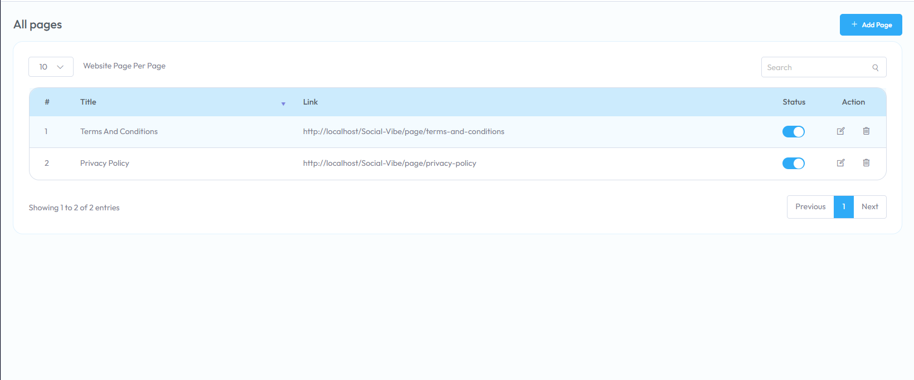Click the search magnifier icon
The width and height of the screenshot is (914, 380).
876,67
